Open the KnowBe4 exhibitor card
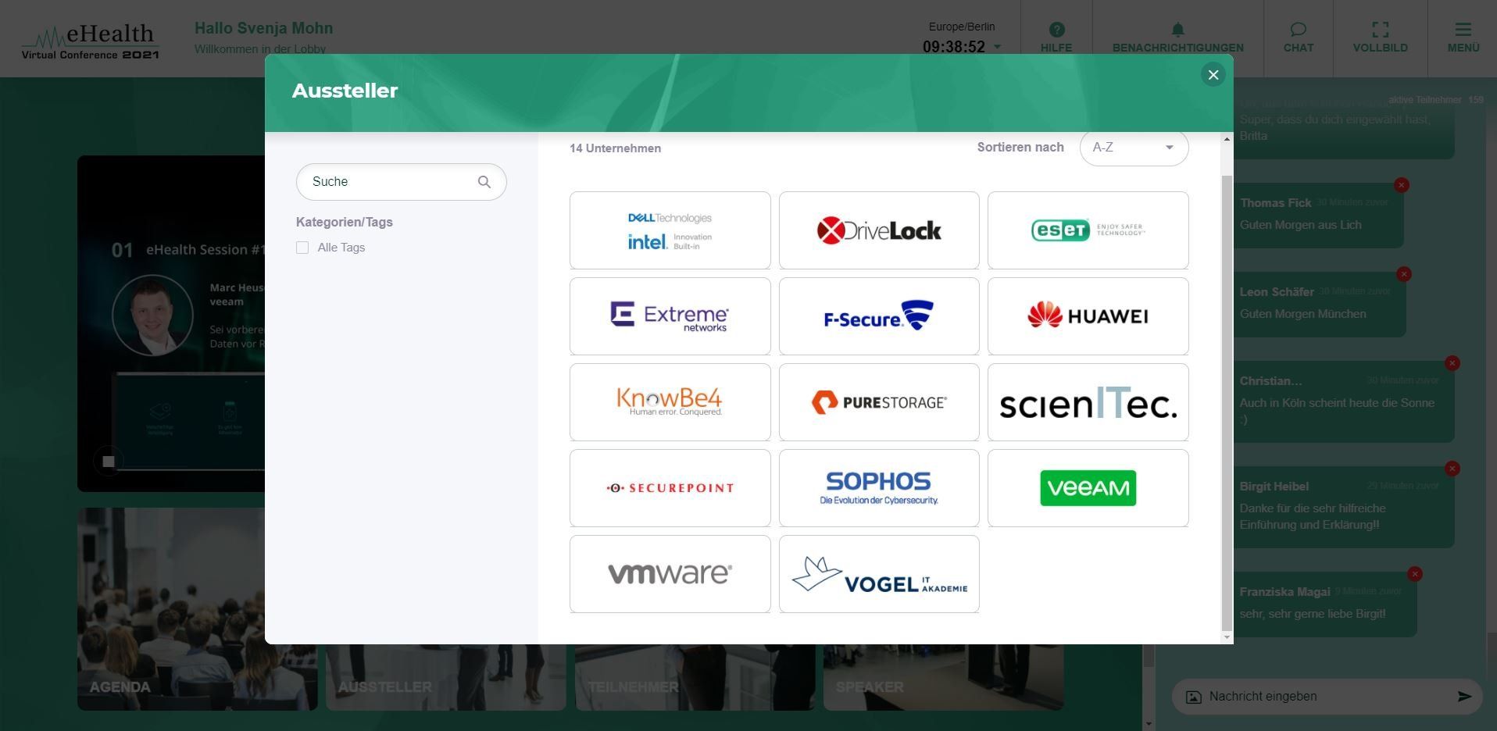Image resolution: width=1497 pixels, height=731 pixels. pyautogui.click(x=670, y=402)
